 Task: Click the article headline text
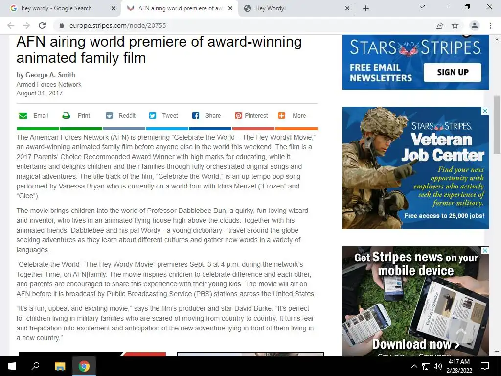(159, 49)
